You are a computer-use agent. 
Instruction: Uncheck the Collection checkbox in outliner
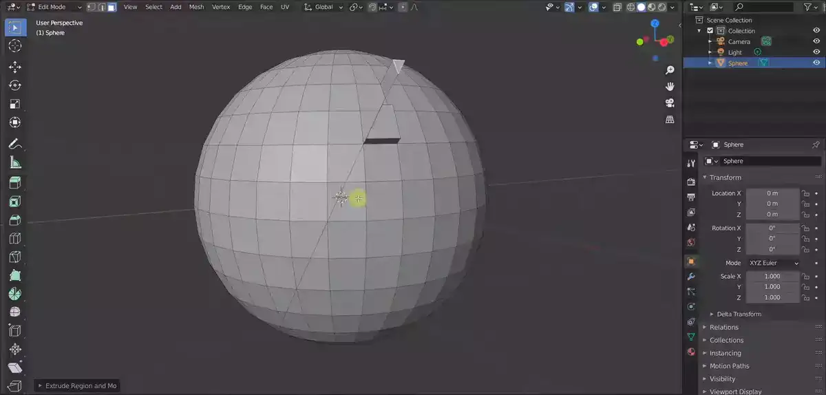pyautogui.click(x=710, y=31)
